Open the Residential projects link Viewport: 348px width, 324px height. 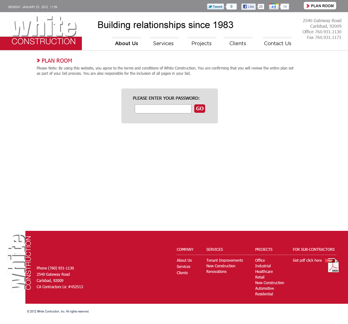point(264,294)
